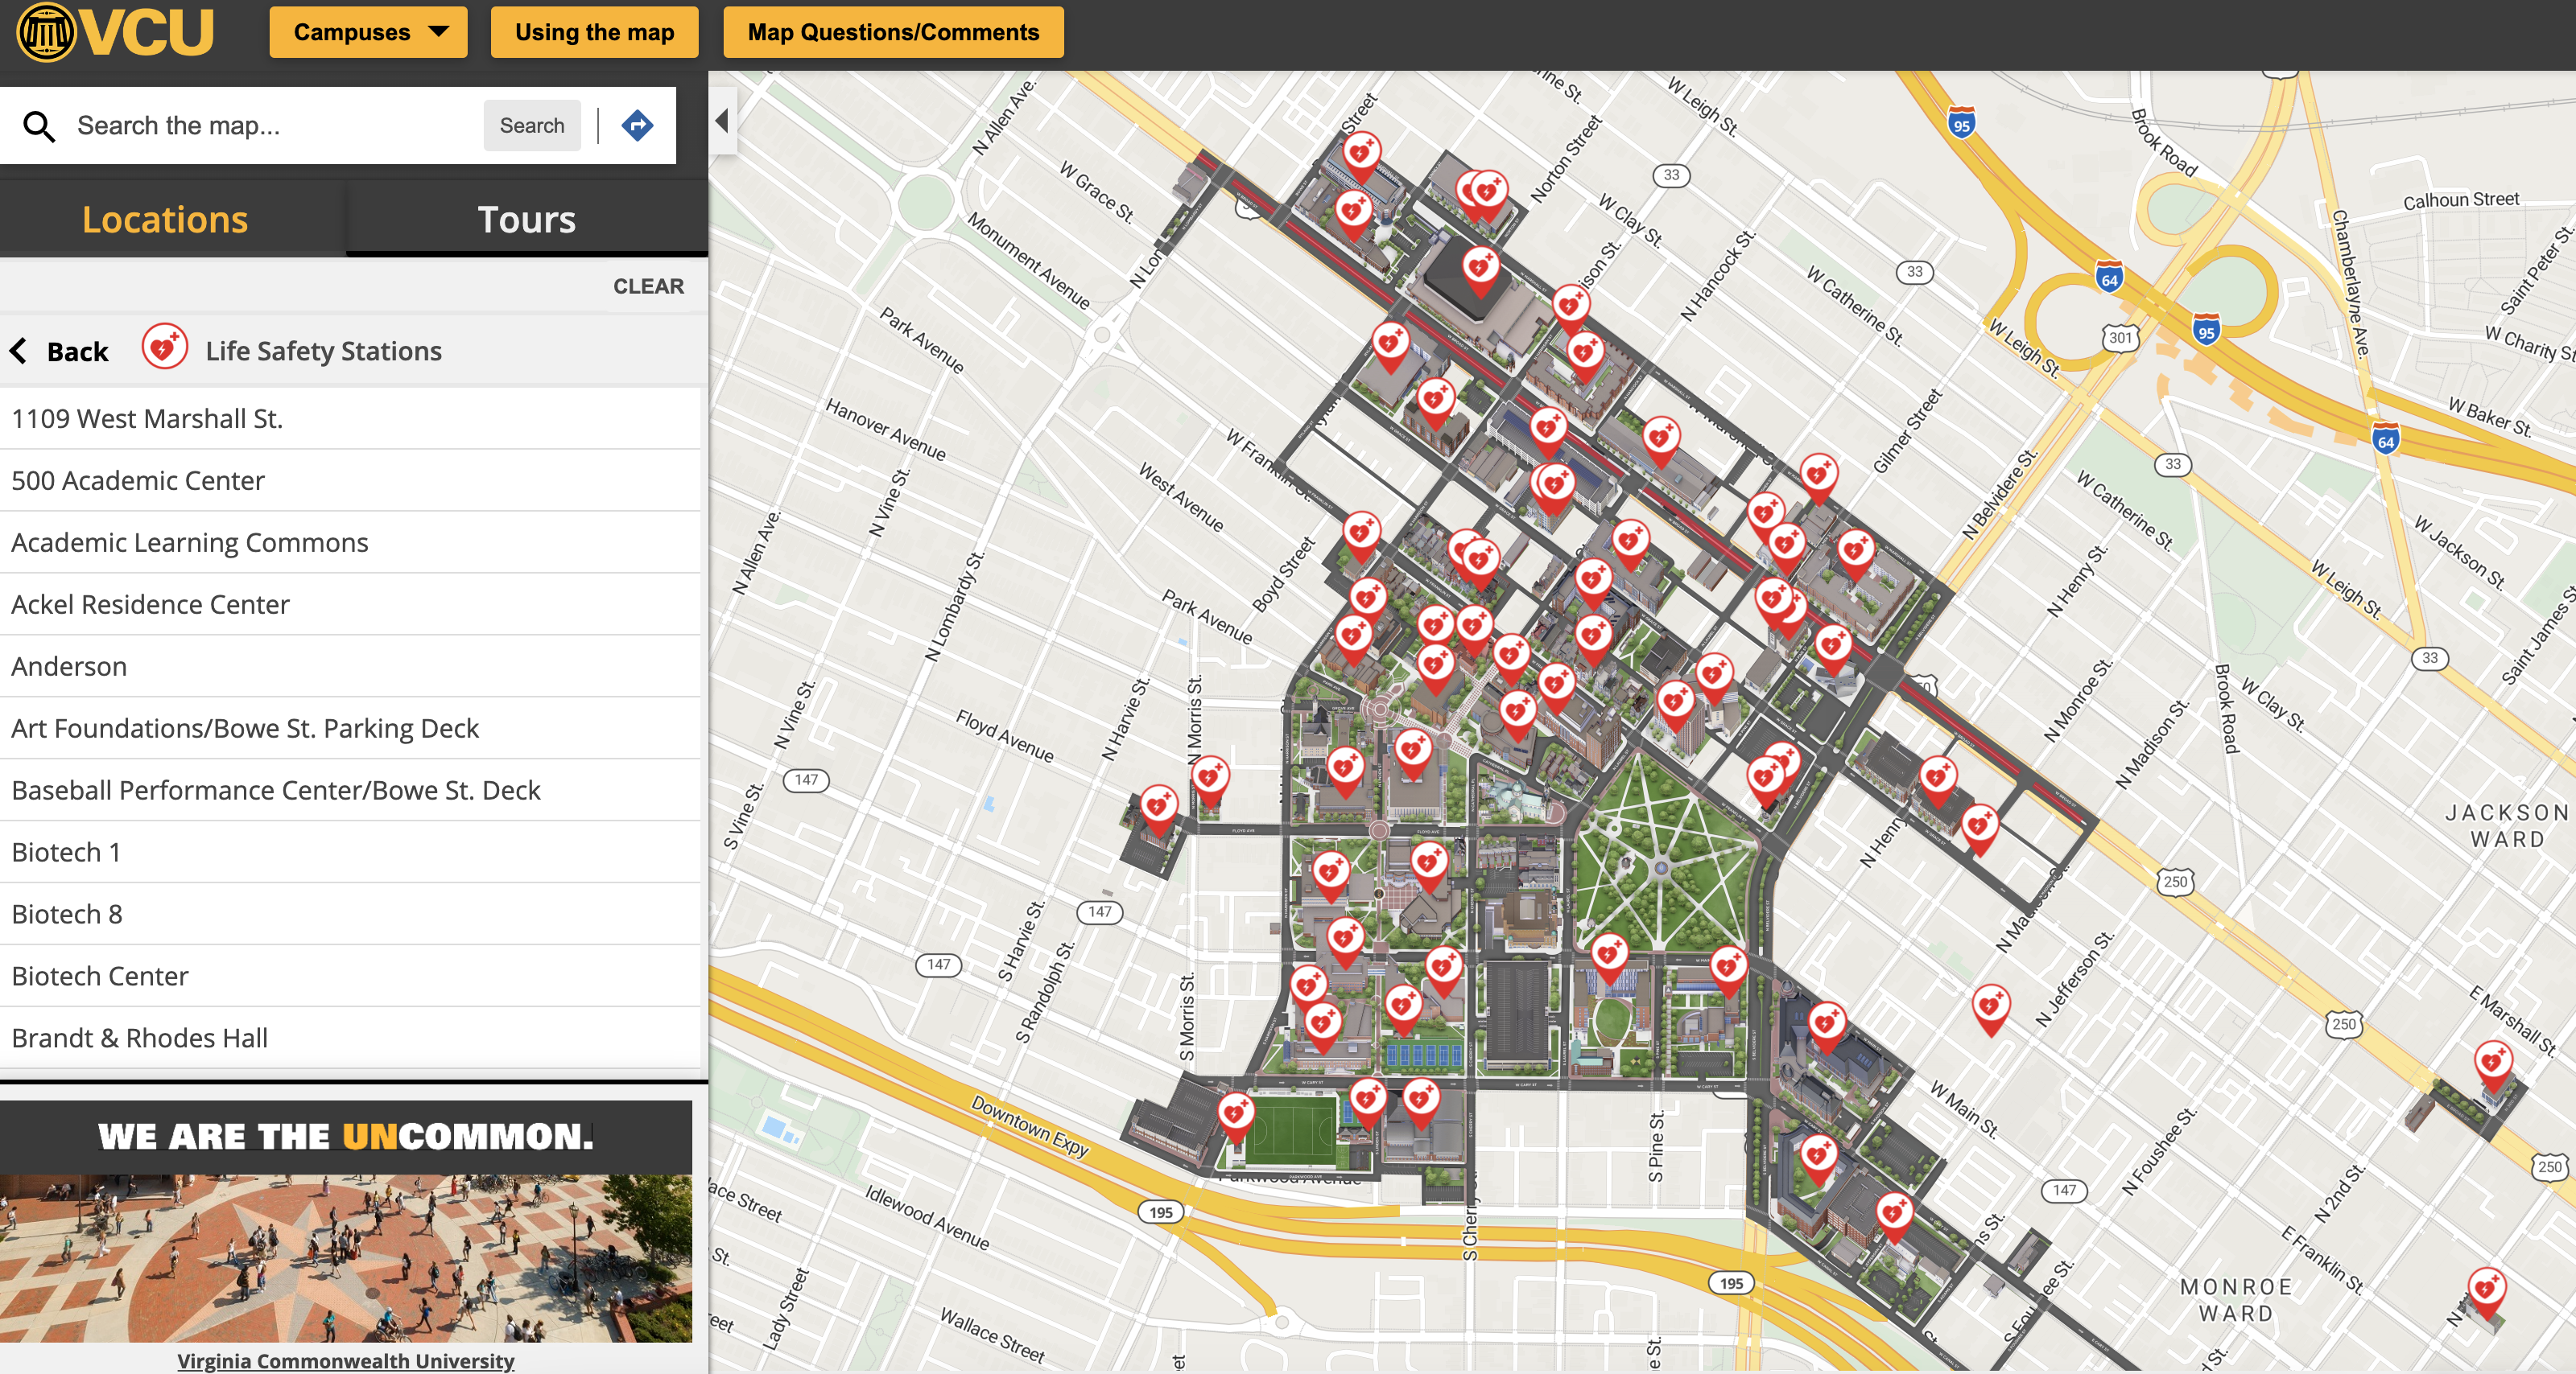Open the Using the map page
The image size is (2576, 1374).
pos(594,32)
